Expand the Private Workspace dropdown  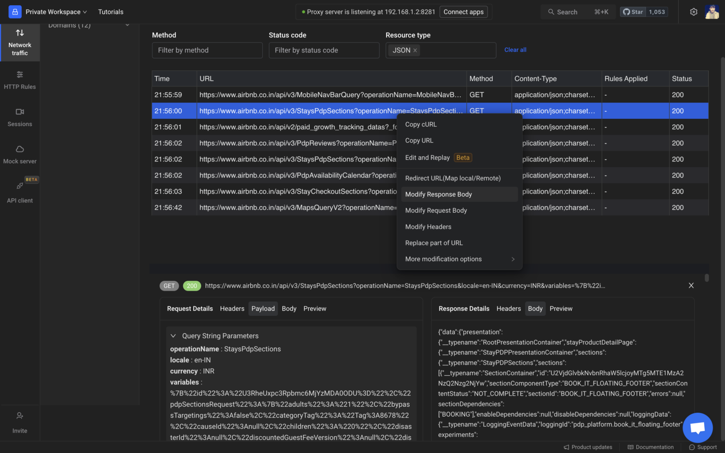[56, 11]
